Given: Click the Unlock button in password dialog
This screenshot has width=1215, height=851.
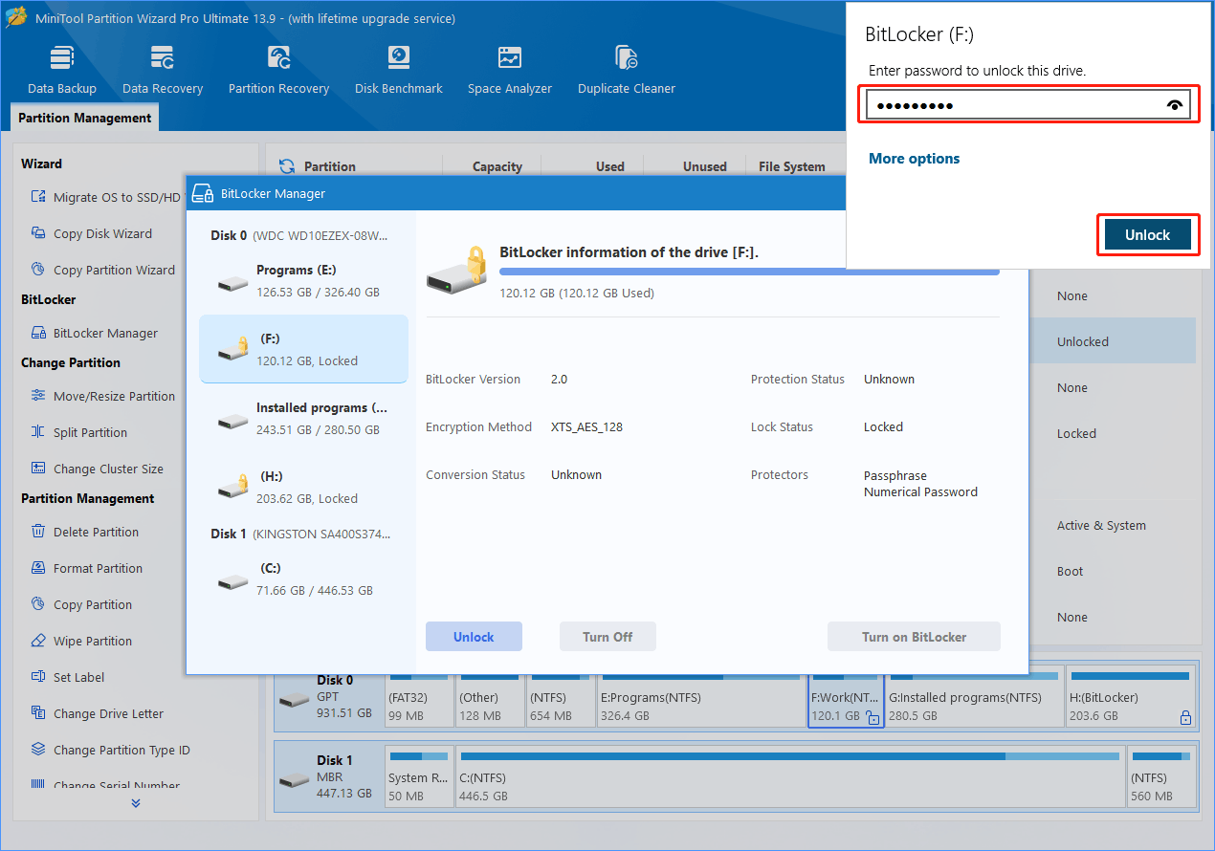Looking at the screenshot, I should [x=1147, y=235].
